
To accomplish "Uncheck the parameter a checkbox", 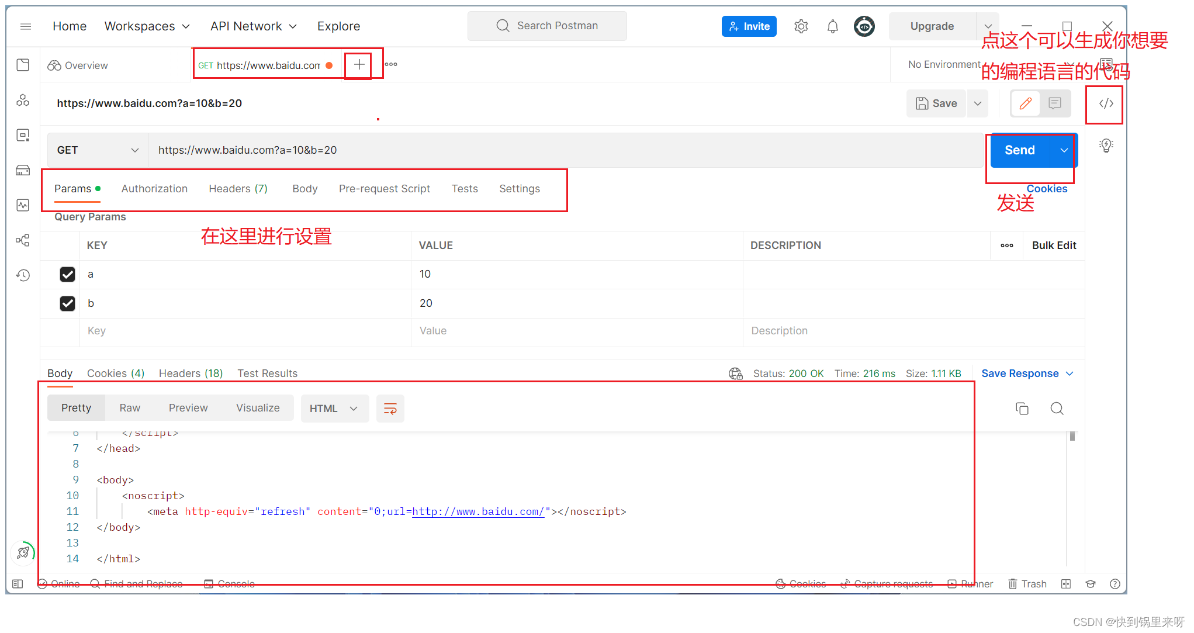I will click(x=67, y=274).
